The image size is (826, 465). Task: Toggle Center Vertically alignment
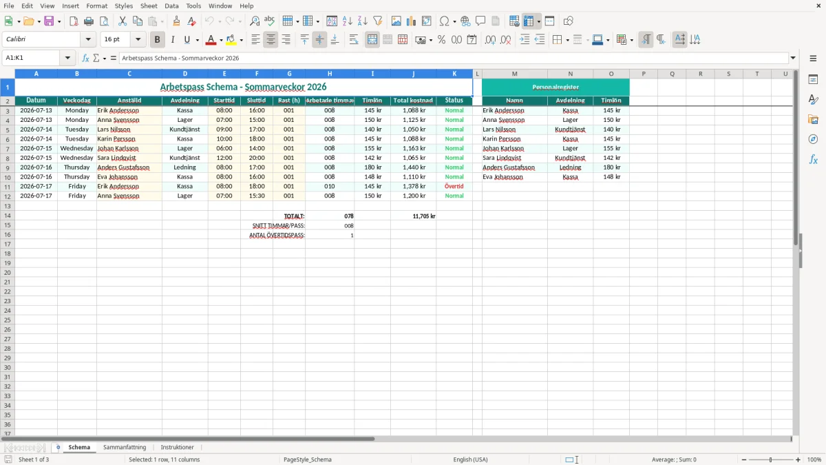319,40
